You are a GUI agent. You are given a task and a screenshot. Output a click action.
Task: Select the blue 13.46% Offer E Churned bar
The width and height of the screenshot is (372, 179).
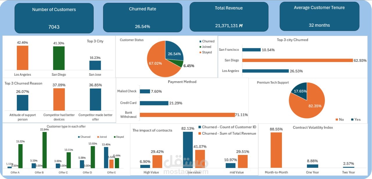106,158
